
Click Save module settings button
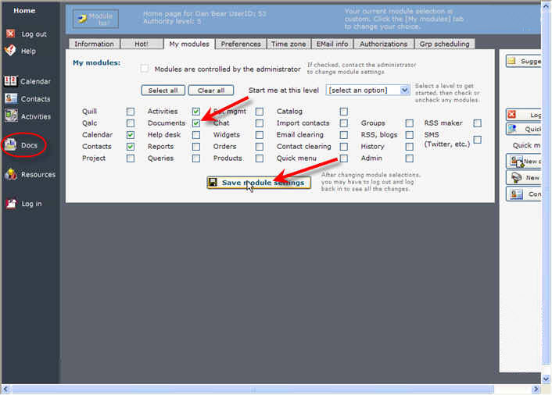click(259, 183)
